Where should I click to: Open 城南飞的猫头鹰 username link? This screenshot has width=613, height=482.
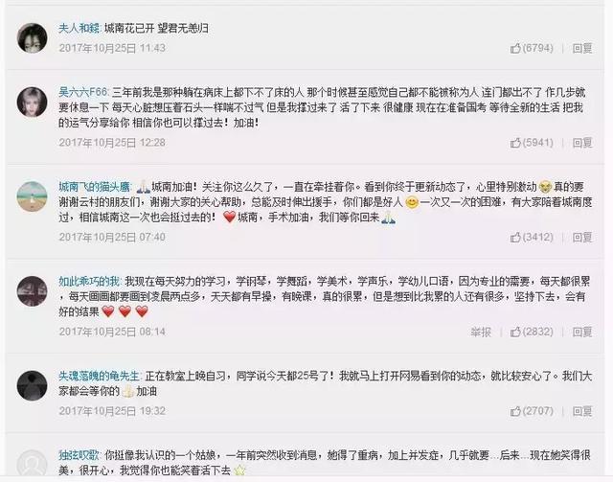point(95,187)
